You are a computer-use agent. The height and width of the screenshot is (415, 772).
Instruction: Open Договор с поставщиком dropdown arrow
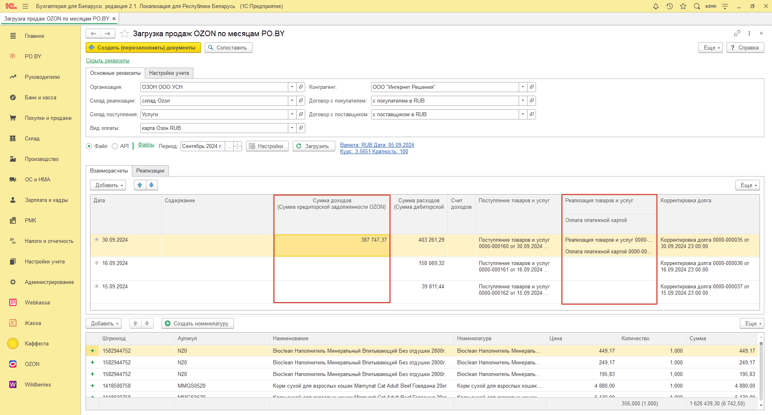pyautogui.click(x=523, y=114)
